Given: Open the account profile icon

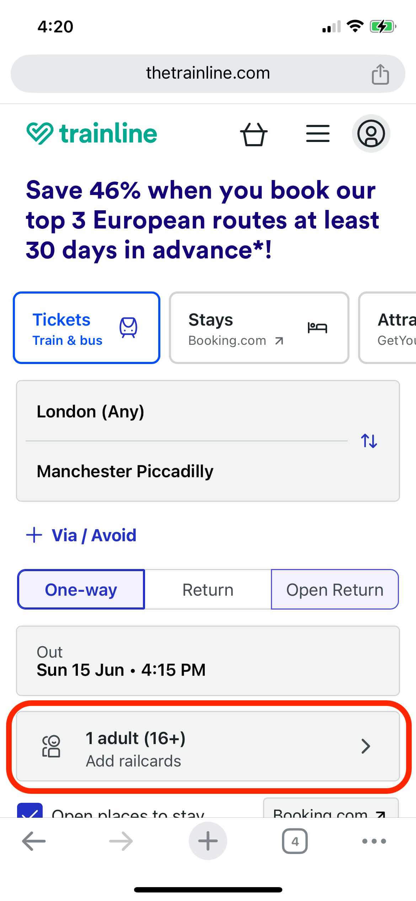Looking at the screenshot, I should point(371,134).
